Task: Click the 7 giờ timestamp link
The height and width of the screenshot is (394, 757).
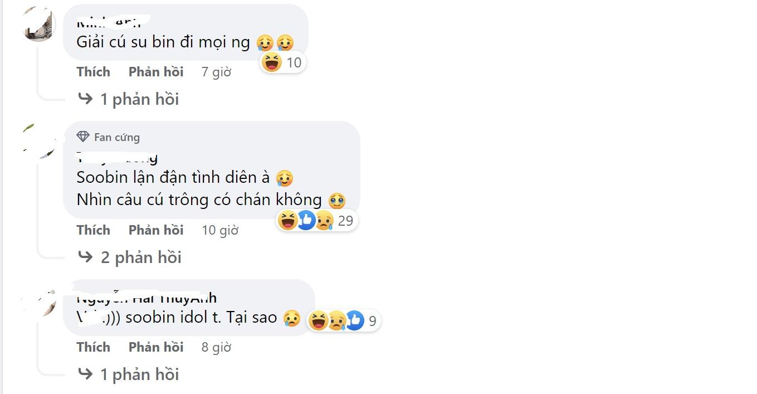Action: pyautogui.click(x=216, y=71)
